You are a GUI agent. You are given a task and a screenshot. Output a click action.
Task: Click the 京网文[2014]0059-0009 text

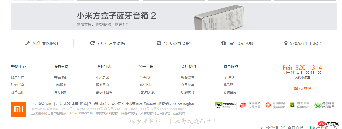pyautogui.click(x=168, y=109)
